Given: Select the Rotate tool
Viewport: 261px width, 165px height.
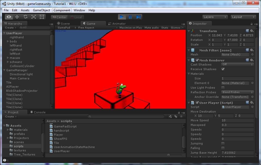Looking at the screenshot, I should pyautogui.click(x=25, y=17).
